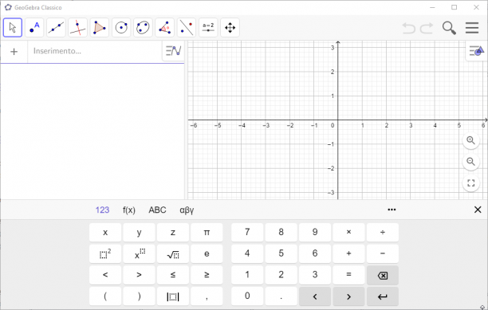
Task: Move cursor right with arrow key
Action: 348,296
